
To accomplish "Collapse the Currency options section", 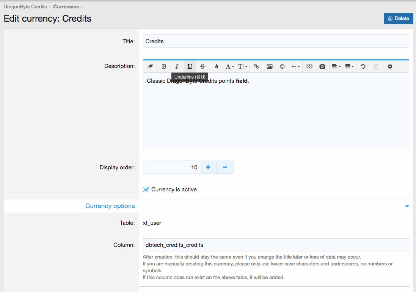I will tap(407, 206).
